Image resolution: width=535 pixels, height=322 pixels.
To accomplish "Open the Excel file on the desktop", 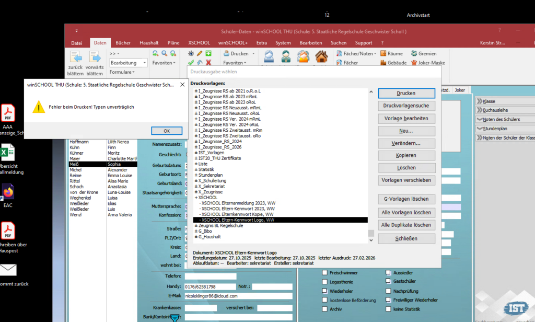I will click(x=8, y=153).
